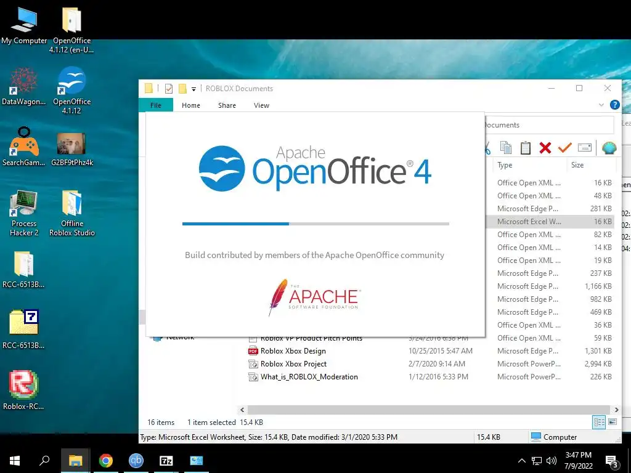
Task: Open the Windows Start menu
Action: [15, 461]
